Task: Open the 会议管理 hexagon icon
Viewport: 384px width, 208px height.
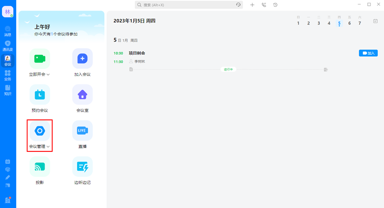Action: tap(40, 131)
